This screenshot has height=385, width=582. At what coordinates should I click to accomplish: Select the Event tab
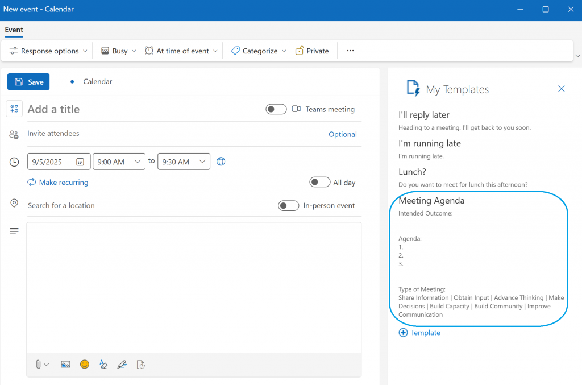pyautogui.click(x=14, y=30)
